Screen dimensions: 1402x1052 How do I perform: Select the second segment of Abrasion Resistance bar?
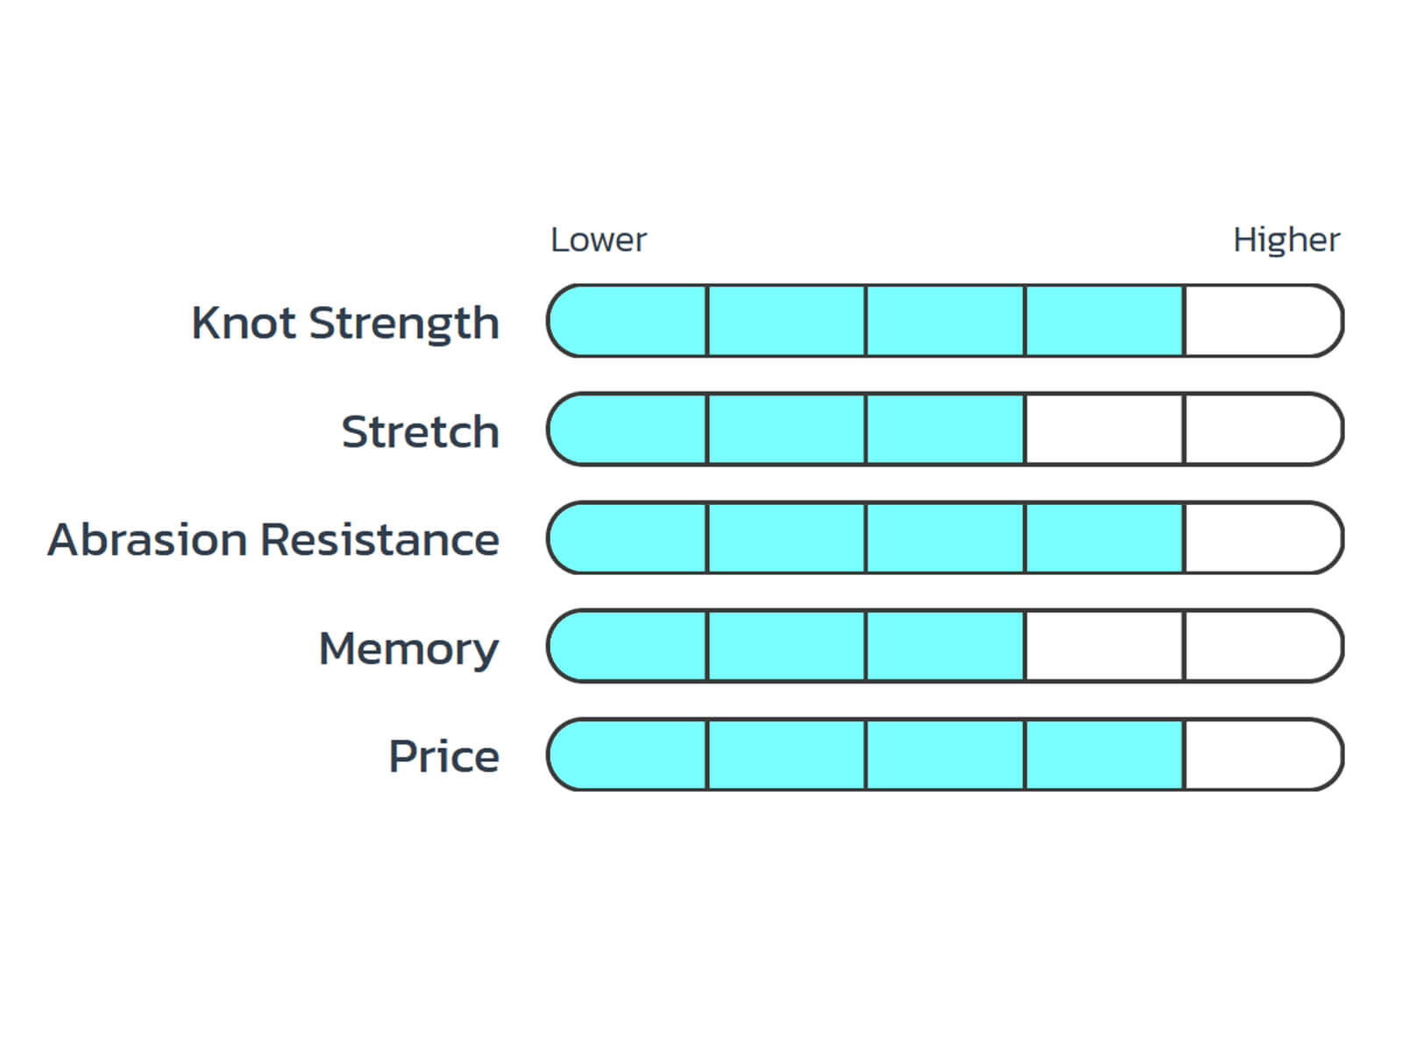pyautogui.click(x=786, y=538)
